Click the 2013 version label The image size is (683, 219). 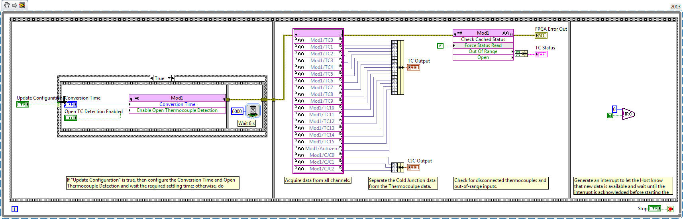675,6
